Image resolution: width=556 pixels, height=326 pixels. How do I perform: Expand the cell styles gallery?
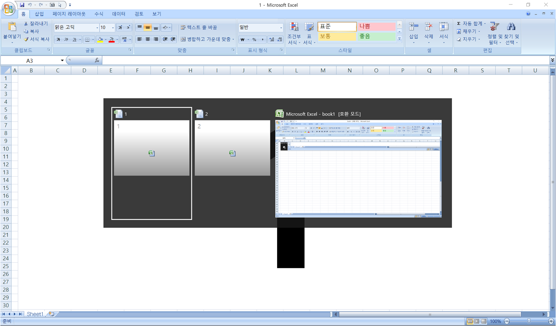[399, 39]
